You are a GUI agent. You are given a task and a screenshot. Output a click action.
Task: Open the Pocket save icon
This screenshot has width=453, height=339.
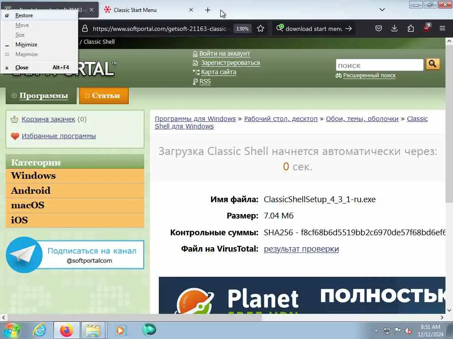tap(379, 28)
